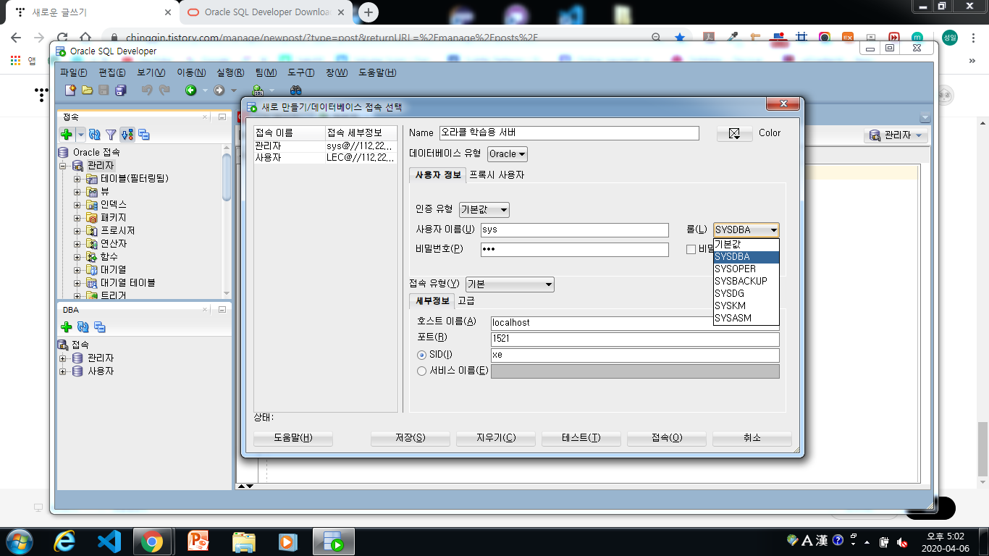Open Visual Studio Code from taskbar
The height and width of the screenshot is (556, 989).
(109, 542)
